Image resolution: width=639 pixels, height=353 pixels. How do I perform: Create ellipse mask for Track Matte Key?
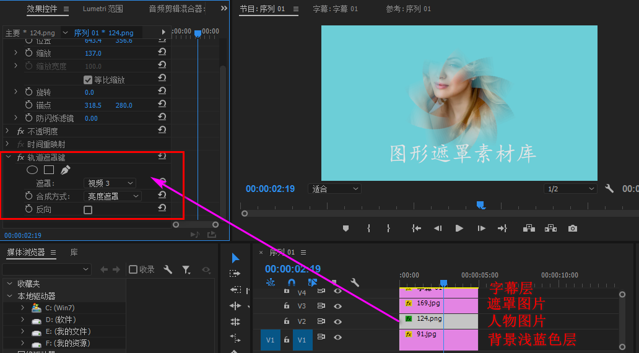point(32,170)
